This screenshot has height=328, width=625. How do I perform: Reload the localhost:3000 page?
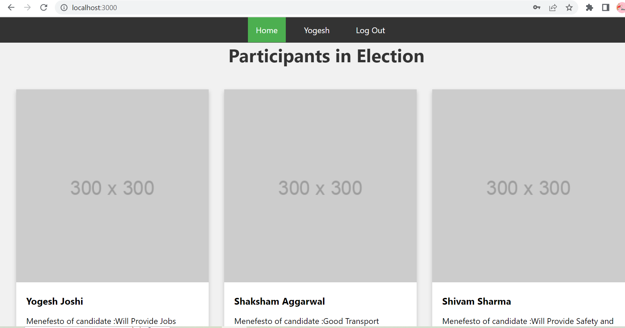[x=44, y=7]
